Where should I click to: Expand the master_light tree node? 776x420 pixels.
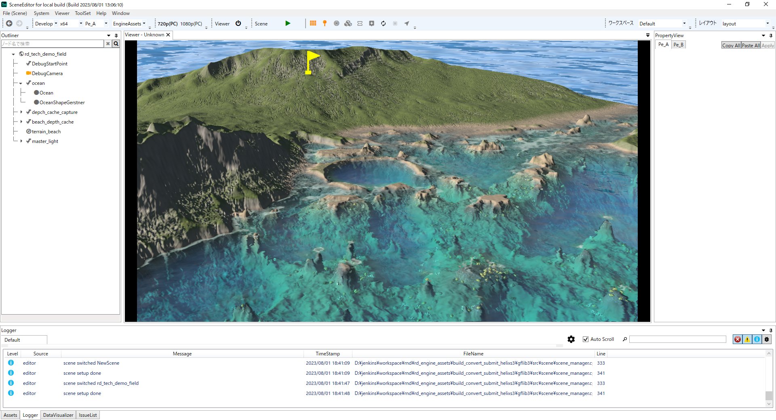[21, 141]
